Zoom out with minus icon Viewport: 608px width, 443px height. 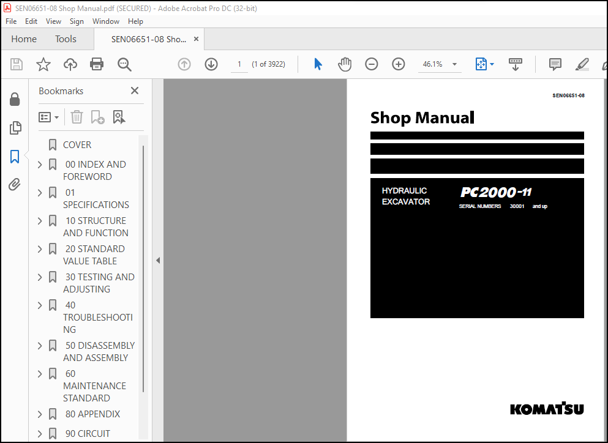point(372,64)
